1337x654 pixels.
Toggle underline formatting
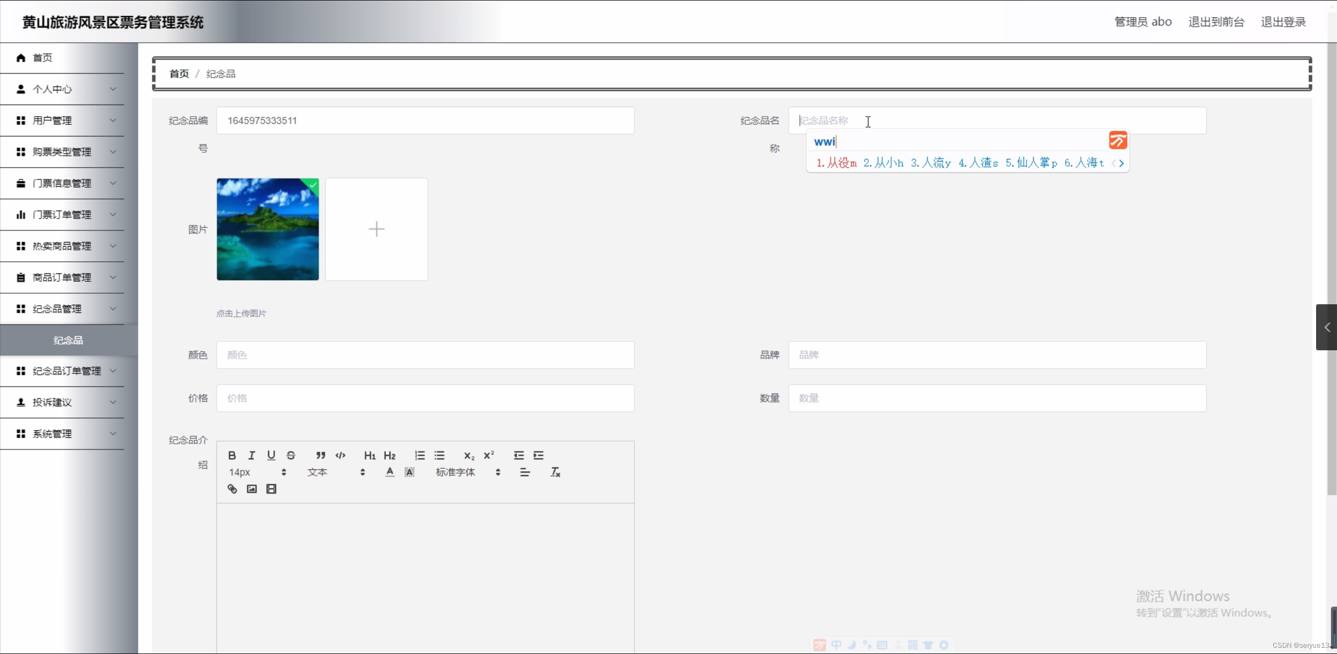click(271, 455)
